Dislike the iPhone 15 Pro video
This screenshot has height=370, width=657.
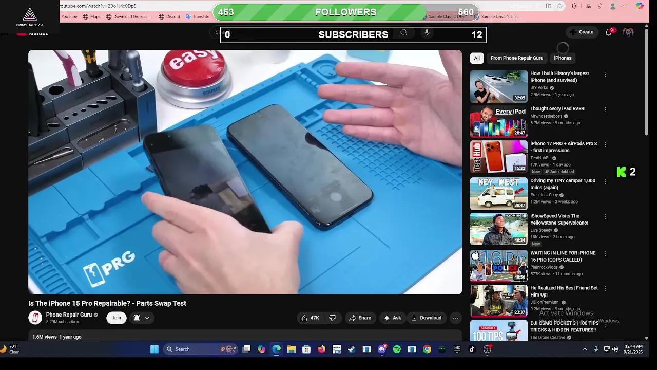click(332, 318)
